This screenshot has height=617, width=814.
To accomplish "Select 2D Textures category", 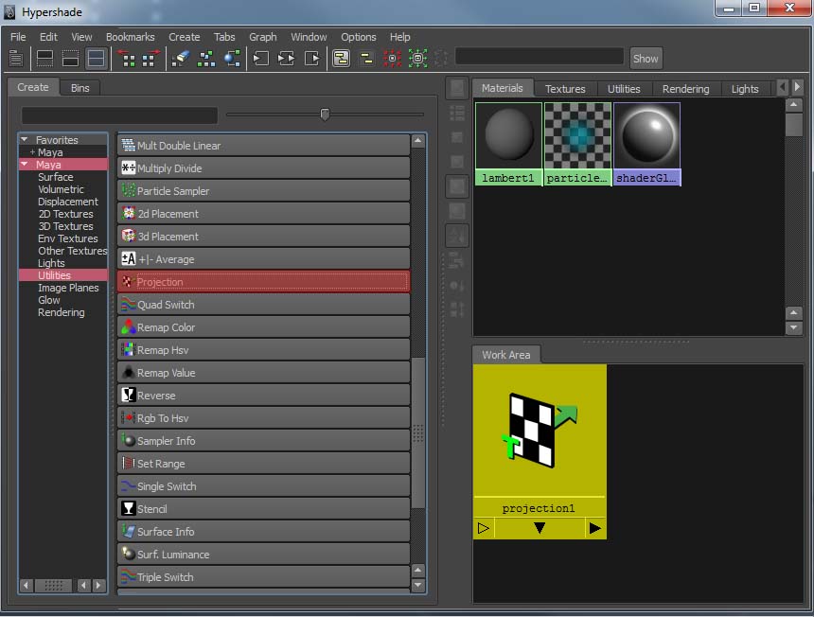I will (x=65, y=214).
